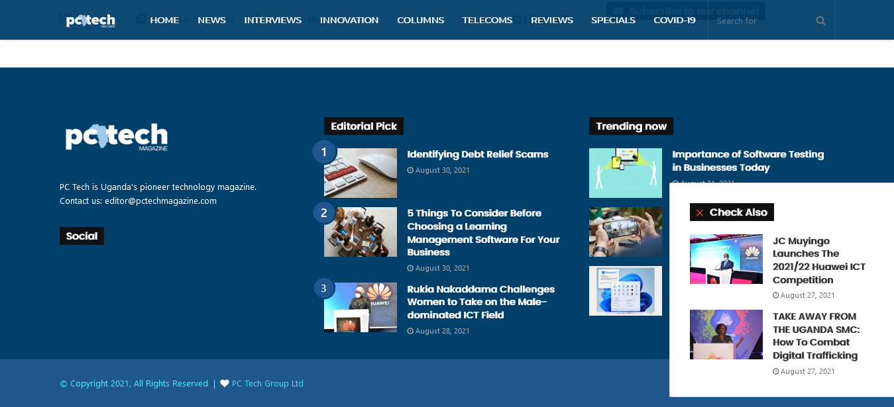
Task: Click the office desk thumbnail for pick 2
Action: tap(361, 232)
